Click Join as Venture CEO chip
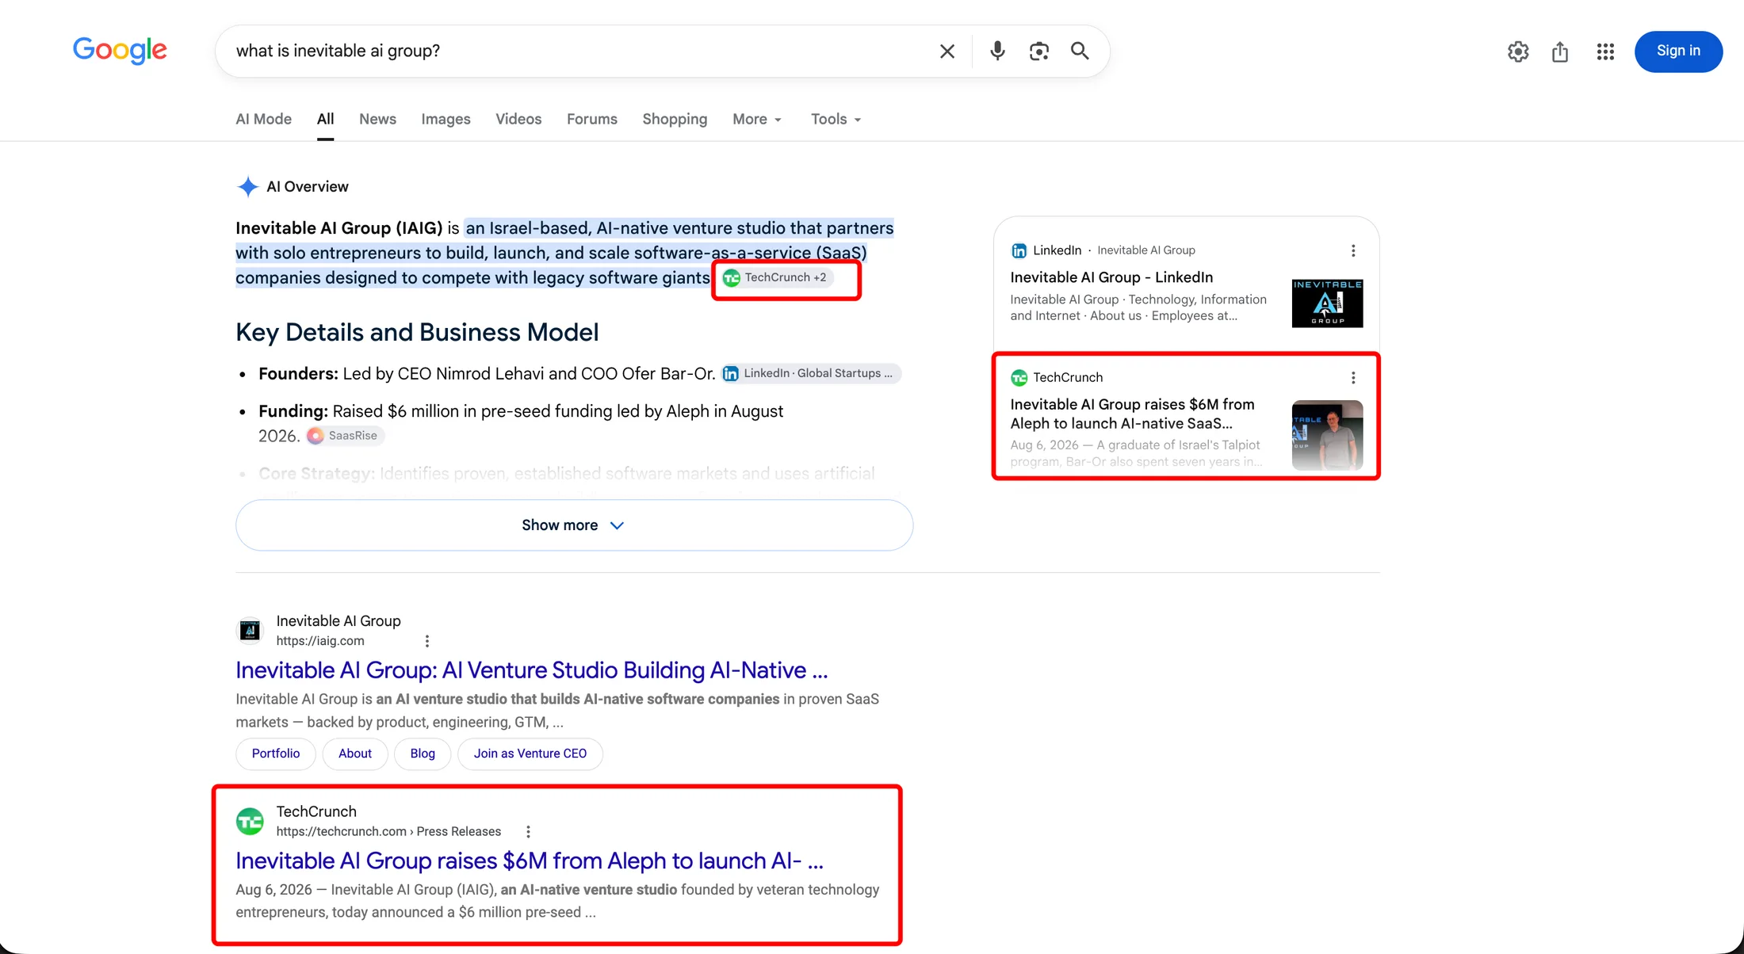Viewport: 1744px width, 954px height. 530,754
